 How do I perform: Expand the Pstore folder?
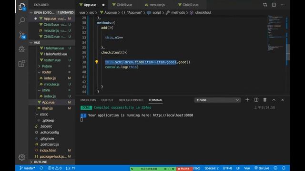47,66
